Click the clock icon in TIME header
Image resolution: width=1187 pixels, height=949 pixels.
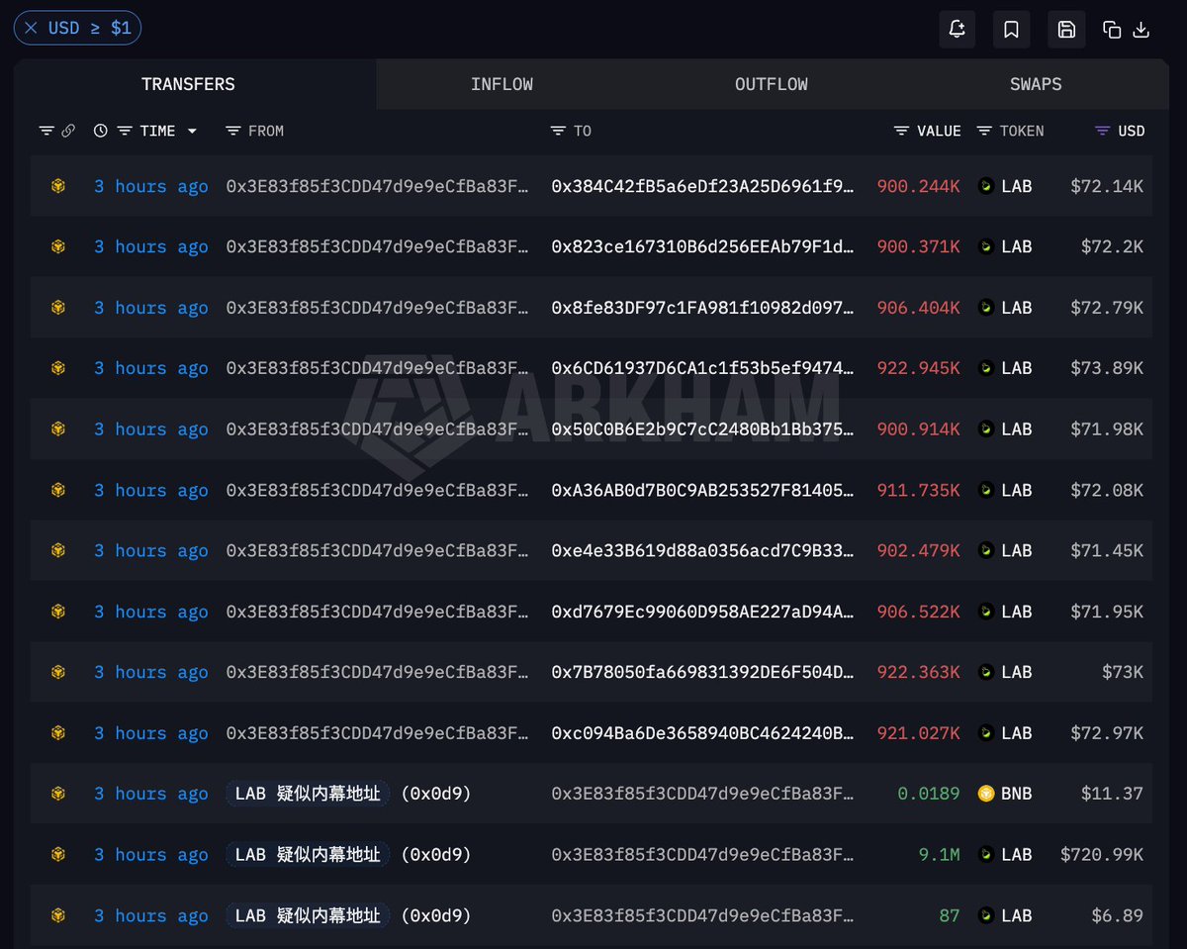click(100, 131)
